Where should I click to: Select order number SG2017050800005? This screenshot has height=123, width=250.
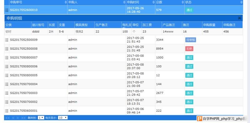[24, 75]
